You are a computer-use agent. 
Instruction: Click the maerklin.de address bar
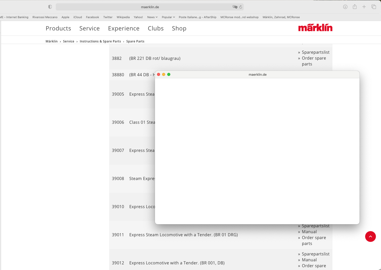click(x=150, y=7)
